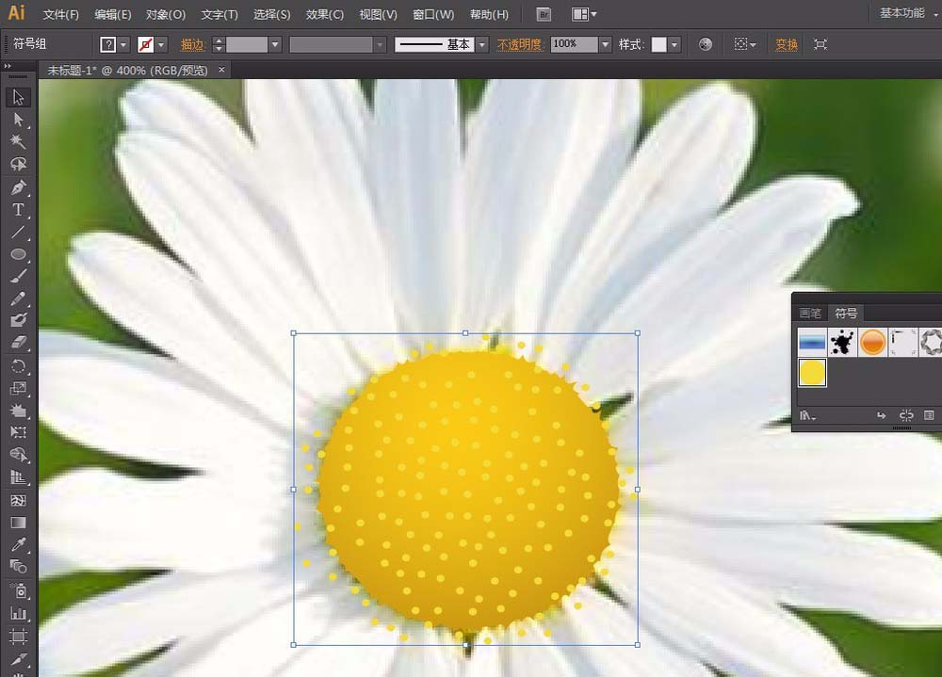The image size is (942, 677).
Task: Open the arrange documents dropdown
Action: (x=584, y=14)
